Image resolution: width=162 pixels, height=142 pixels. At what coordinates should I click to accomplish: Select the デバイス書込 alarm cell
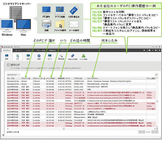151,109
